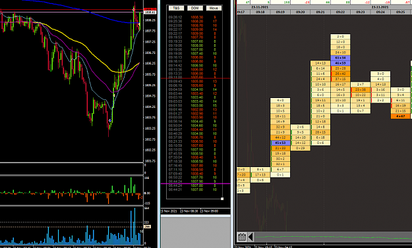
Task: Select the 09:19 column header
Action: (x=280, y=12)
